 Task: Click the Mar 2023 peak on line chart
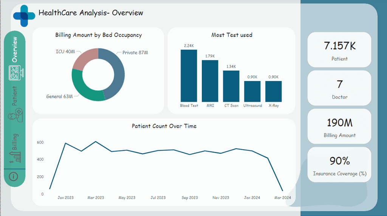(x=96, y=142)
